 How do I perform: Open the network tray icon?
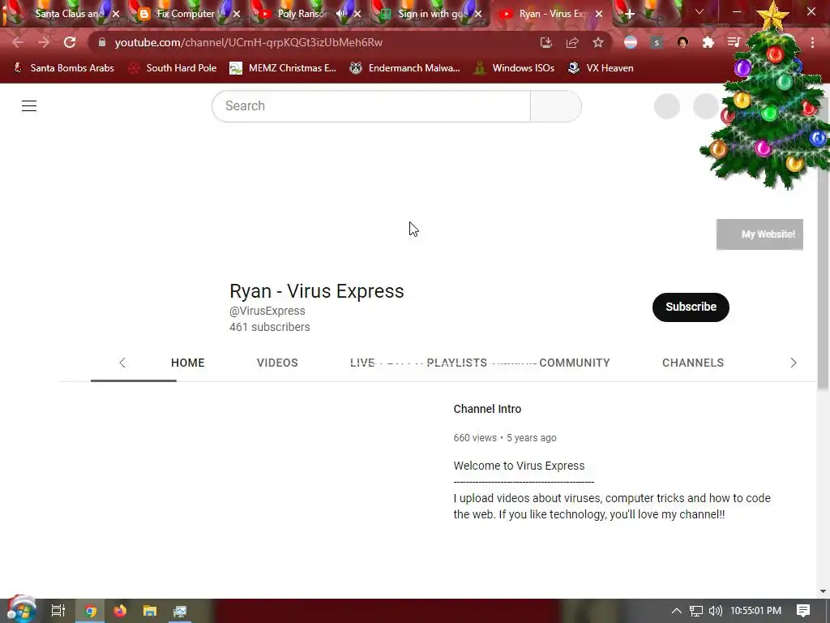696,611
